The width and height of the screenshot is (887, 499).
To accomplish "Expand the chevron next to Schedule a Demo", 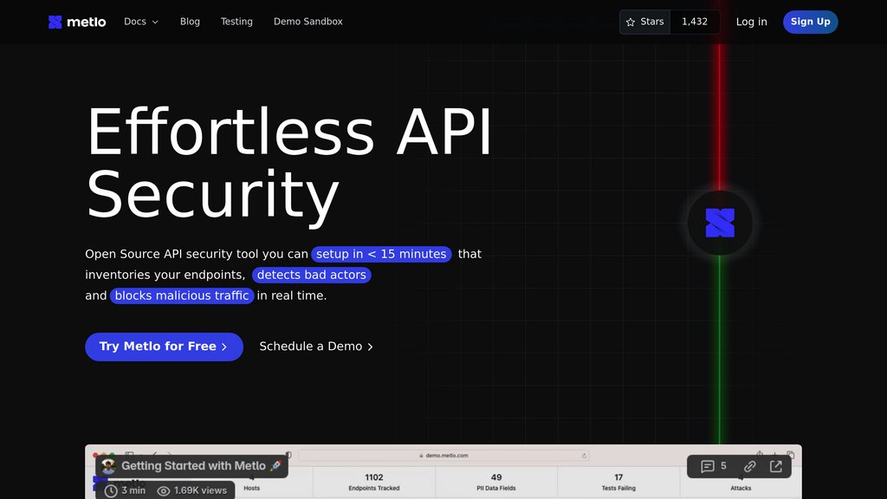I will [371, 346].
